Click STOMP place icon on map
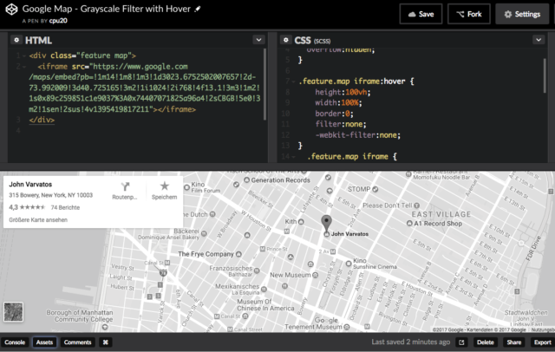The image size is (555, 352). coord(375,189)
